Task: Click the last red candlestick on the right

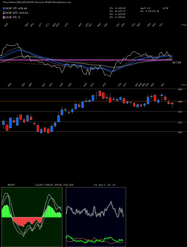Action: (172, 104)
